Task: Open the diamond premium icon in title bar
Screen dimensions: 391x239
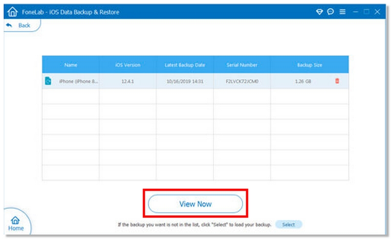Action: click(320, 12)
